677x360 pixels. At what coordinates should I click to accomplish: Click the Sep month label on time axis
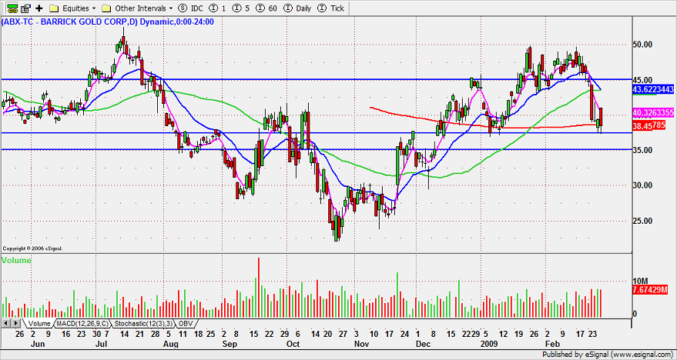(x=230, y=344)
